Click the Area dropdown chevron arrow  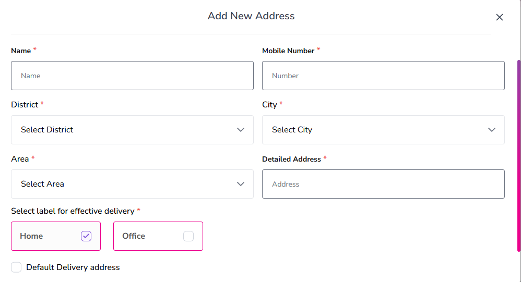pos(241,184)
